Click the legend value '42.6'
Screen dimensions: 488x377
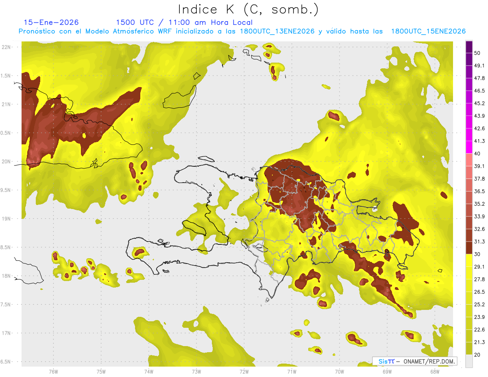479,129
